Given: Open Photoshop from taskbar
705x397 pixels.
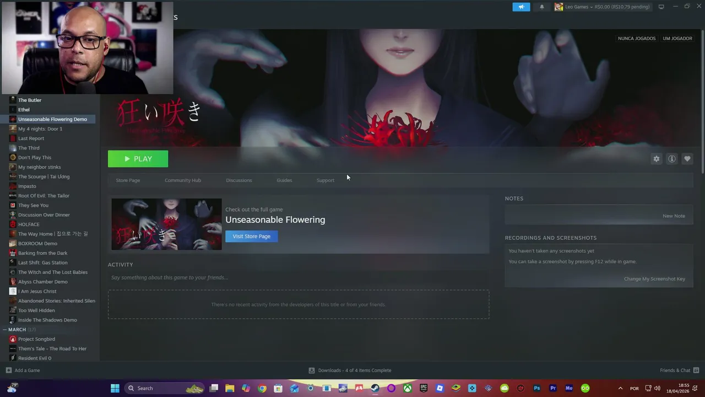Looking at the screenshot, I should point(536,388).
